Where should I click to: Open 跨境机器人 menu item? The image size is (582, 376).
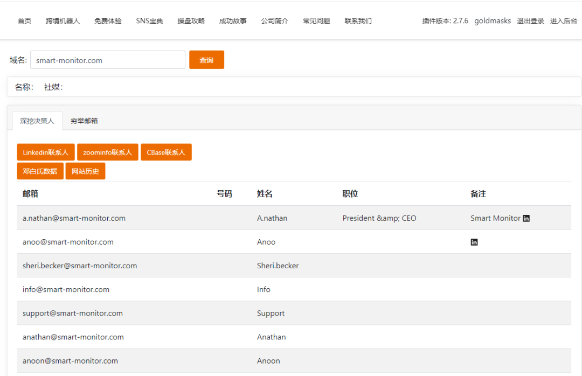63,21
